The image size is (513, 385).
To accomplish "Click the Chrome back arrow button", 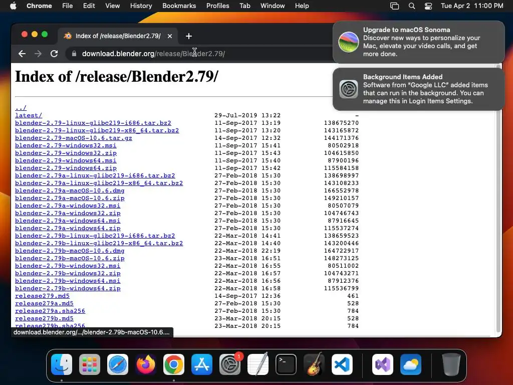I will pyautogui.click(x=22, y=54).
